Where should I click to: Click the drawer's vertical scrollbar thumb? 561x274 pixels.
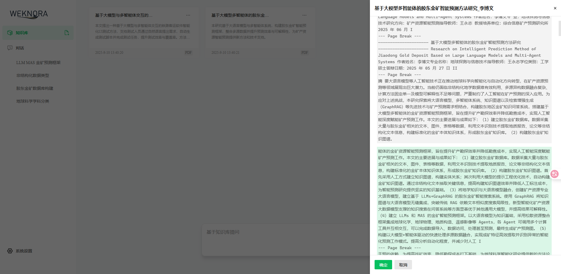(x=560, y=28)
